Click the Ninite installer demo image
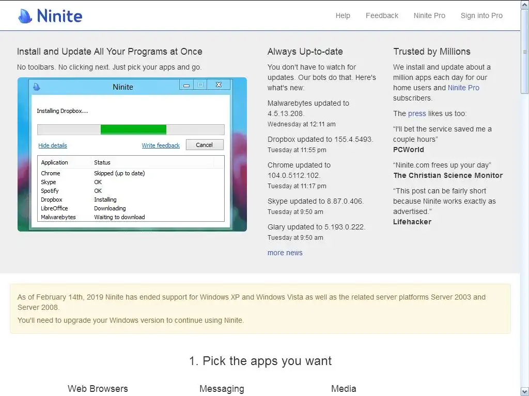Viewport: 529px width, 396px height. (132, 154)
